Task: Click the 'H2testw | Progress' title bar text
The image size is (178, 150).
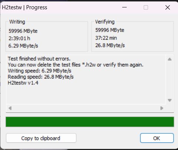Action: (24, 7)
